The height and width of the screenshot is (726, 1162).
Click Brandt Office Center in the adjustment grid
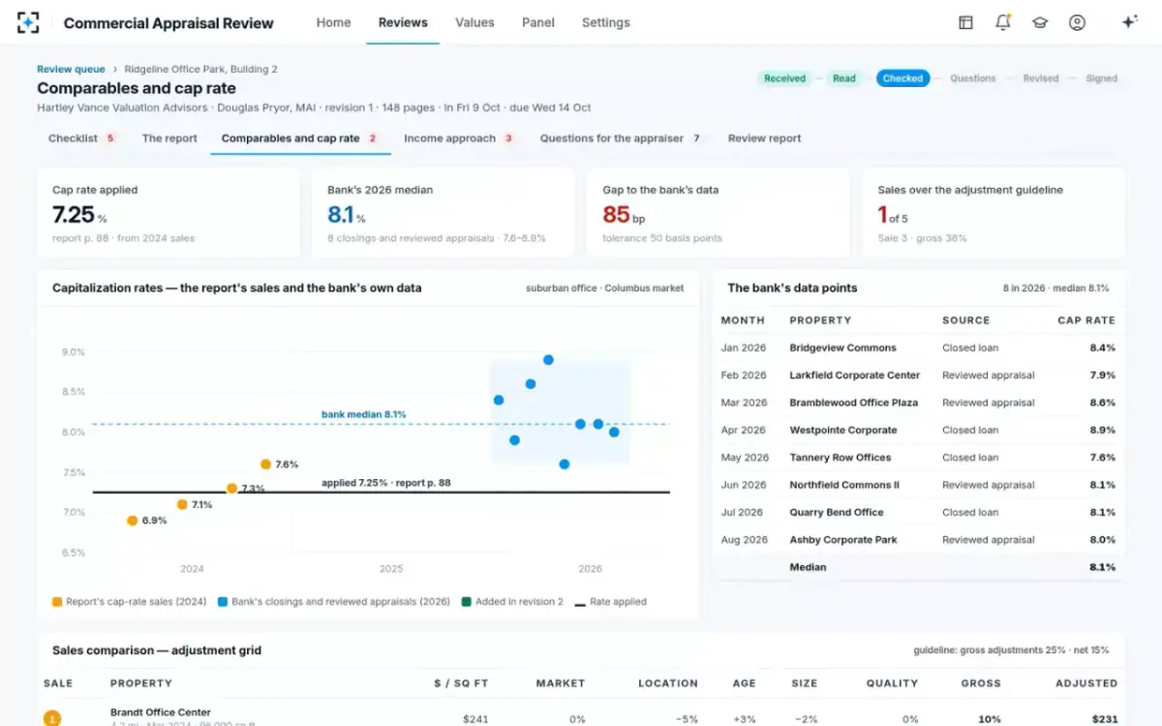click(x=161, y=712)
